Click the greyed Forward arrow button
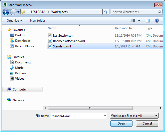Viewport: 165px width, 132px height. click(13, 12)
